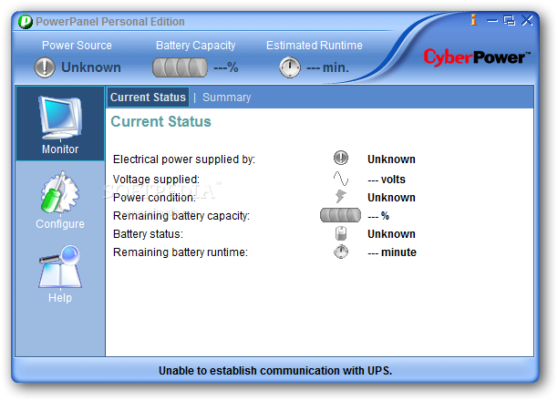Click the '--- min.' runtime value in header
The width and height of the screenshot is (558, 401).
pos(327,67)
